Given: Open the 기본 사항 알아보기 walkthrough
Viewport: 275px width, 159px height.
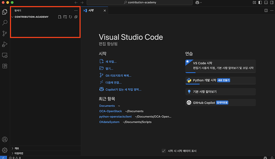Looking at the screenshot, I should click(x=220, y=92).
